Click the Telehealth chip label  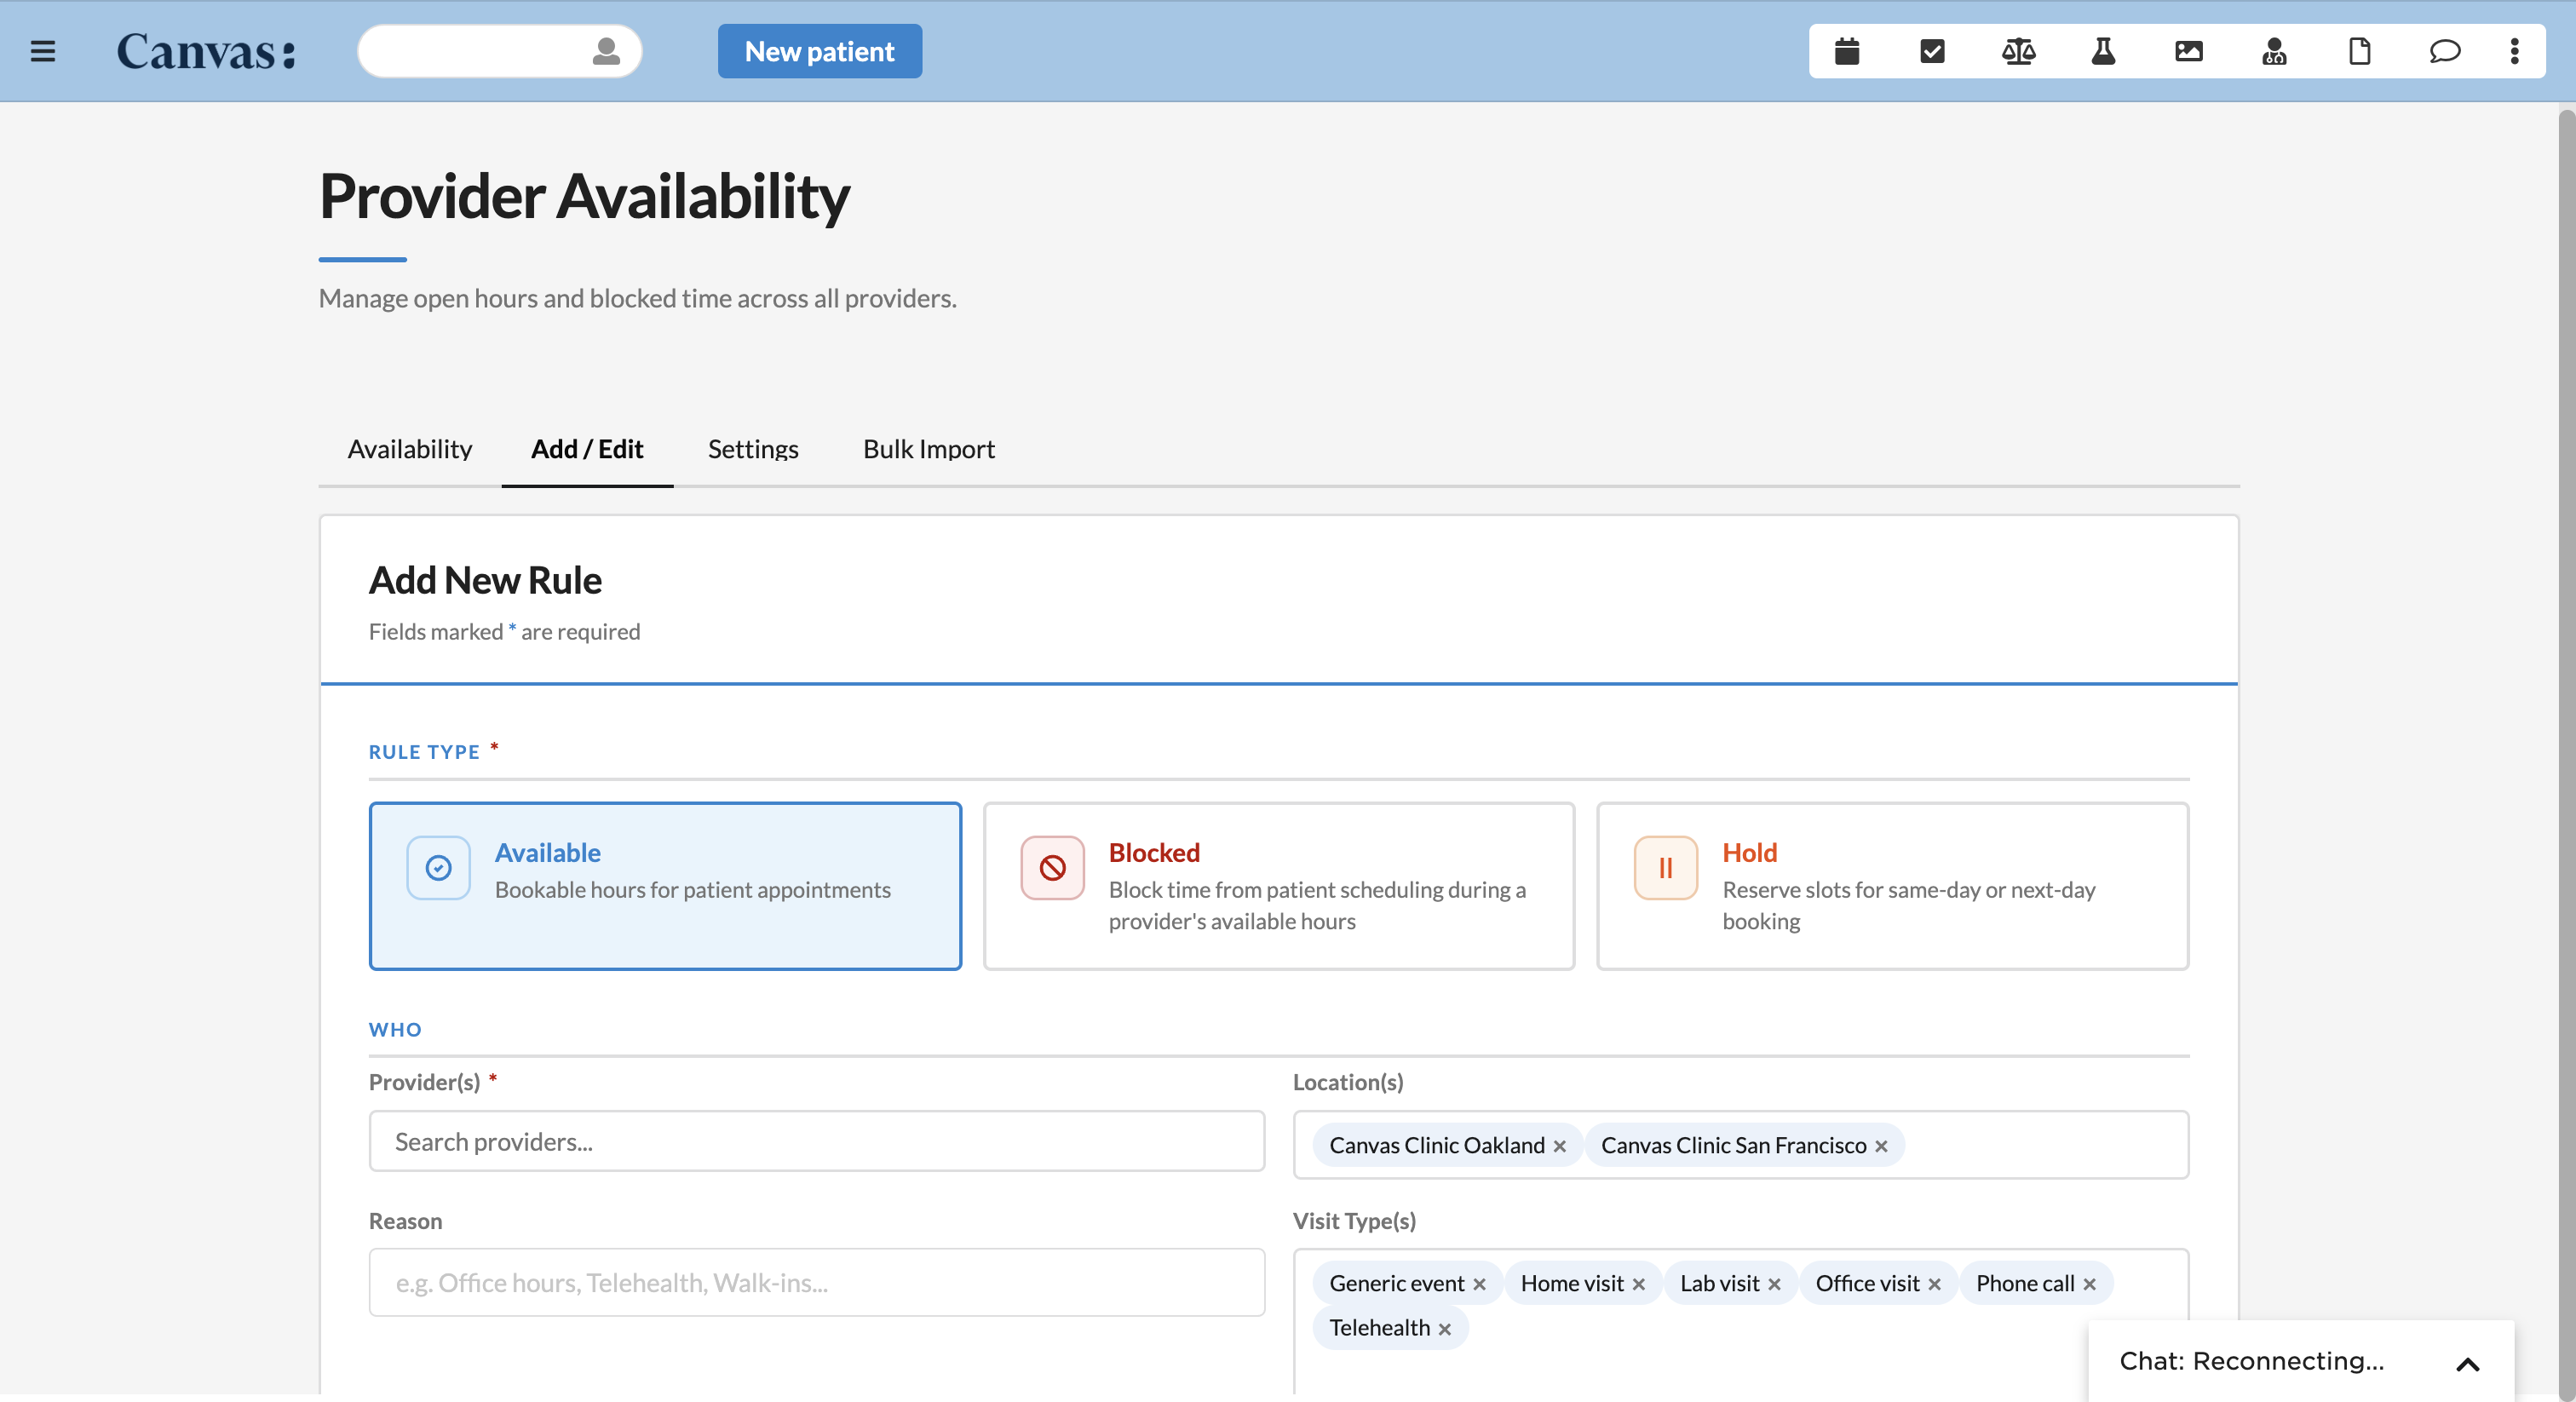1379,1328
